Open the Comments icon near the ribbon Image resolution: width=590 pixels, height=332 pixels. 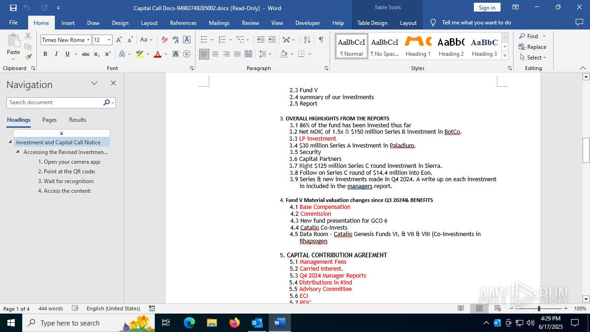(x=579, y=22)
